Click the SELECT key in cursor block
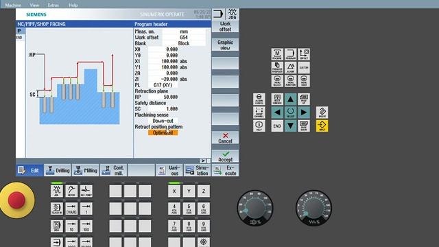Image resolution: width=439 pixels, height=247 pixels. 290,113
